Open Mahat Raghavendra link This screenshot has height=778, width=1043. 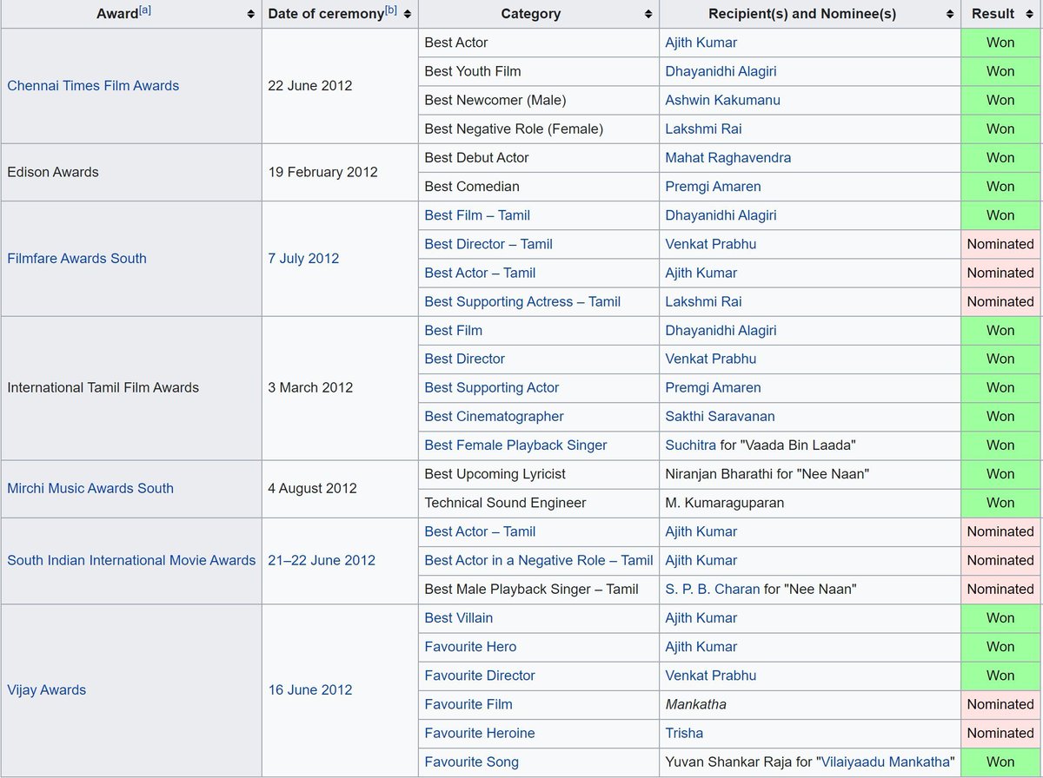coord(728,157)
